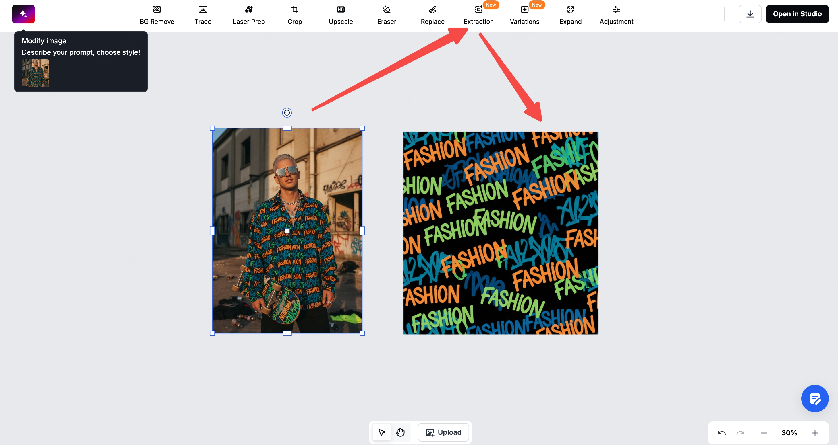838x445 pixels.
Task: Switch to the pointer select tool
Action: coord(382,432)
